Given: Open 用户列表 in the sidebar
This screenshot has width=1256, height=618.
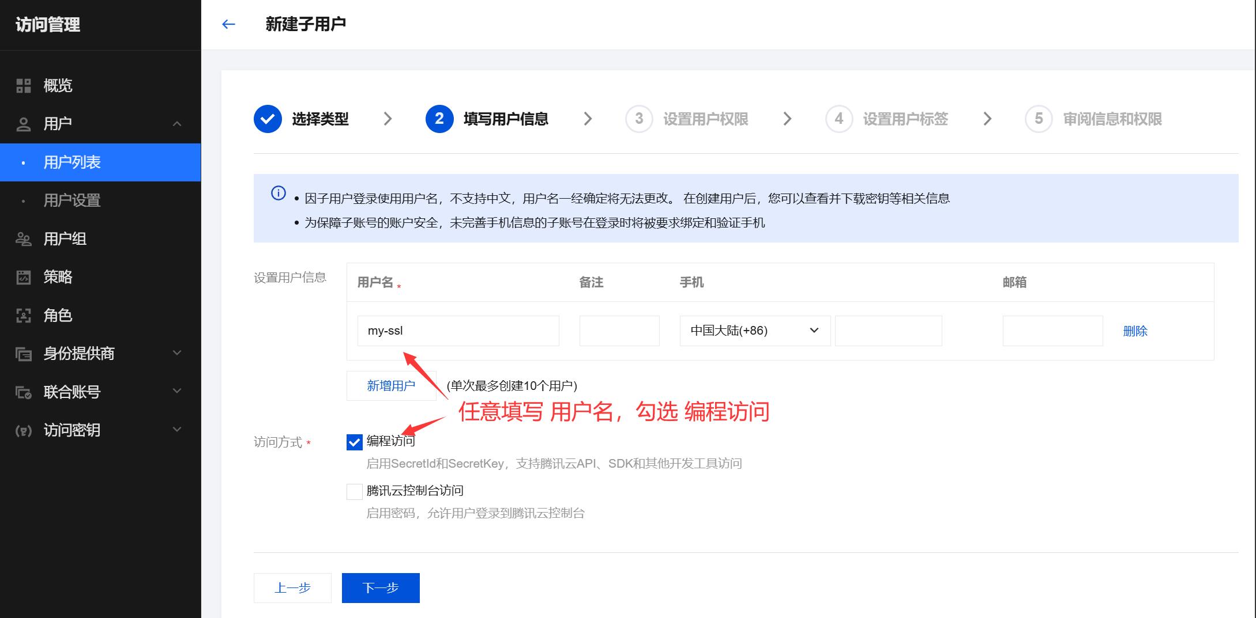Looking at the screenshot, I should click(x=72, y=162).
